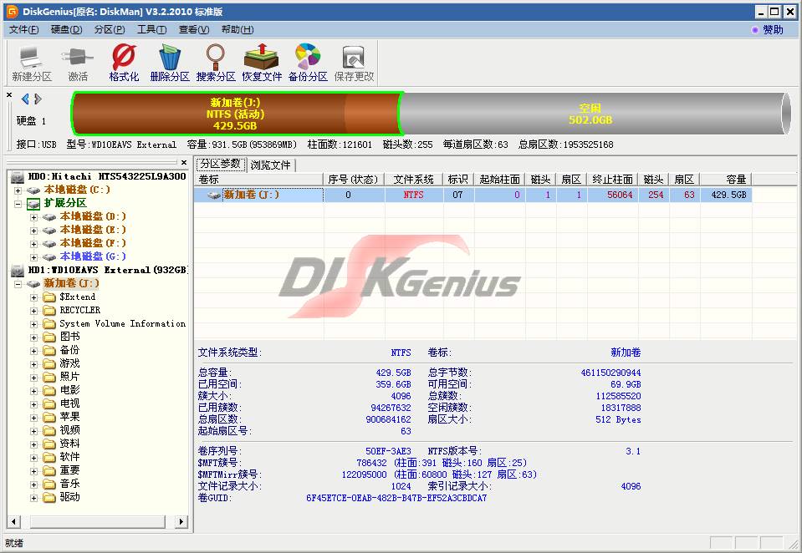The height and width of the screenshot is (553, 802).
Task: Click the 终止柱面 column header
Action: (612, 180)
